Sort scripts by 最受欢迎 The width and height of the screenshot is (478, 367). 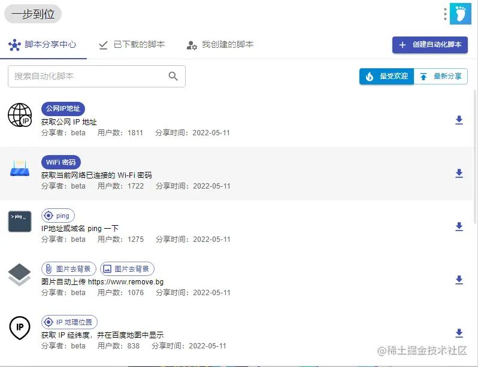(x=386, y=76)
